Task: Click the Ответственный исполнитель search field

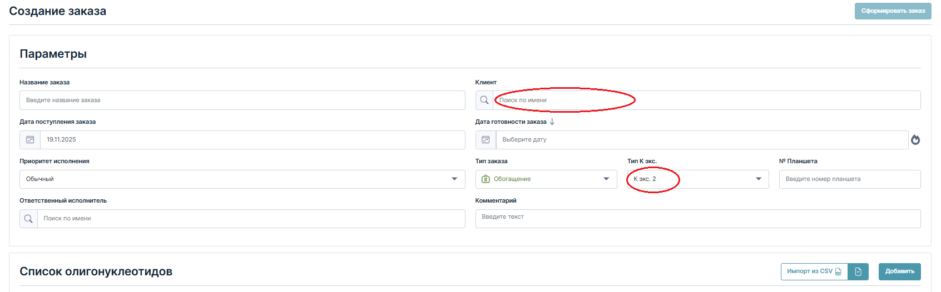Action: tap(251, 219)
